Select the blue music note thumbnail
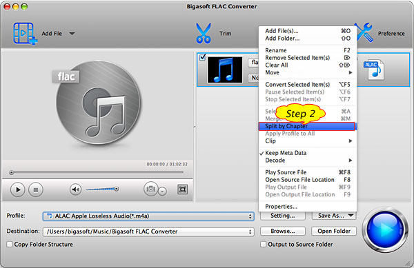This screenshot has width=414, height=268. pos(225,70)
